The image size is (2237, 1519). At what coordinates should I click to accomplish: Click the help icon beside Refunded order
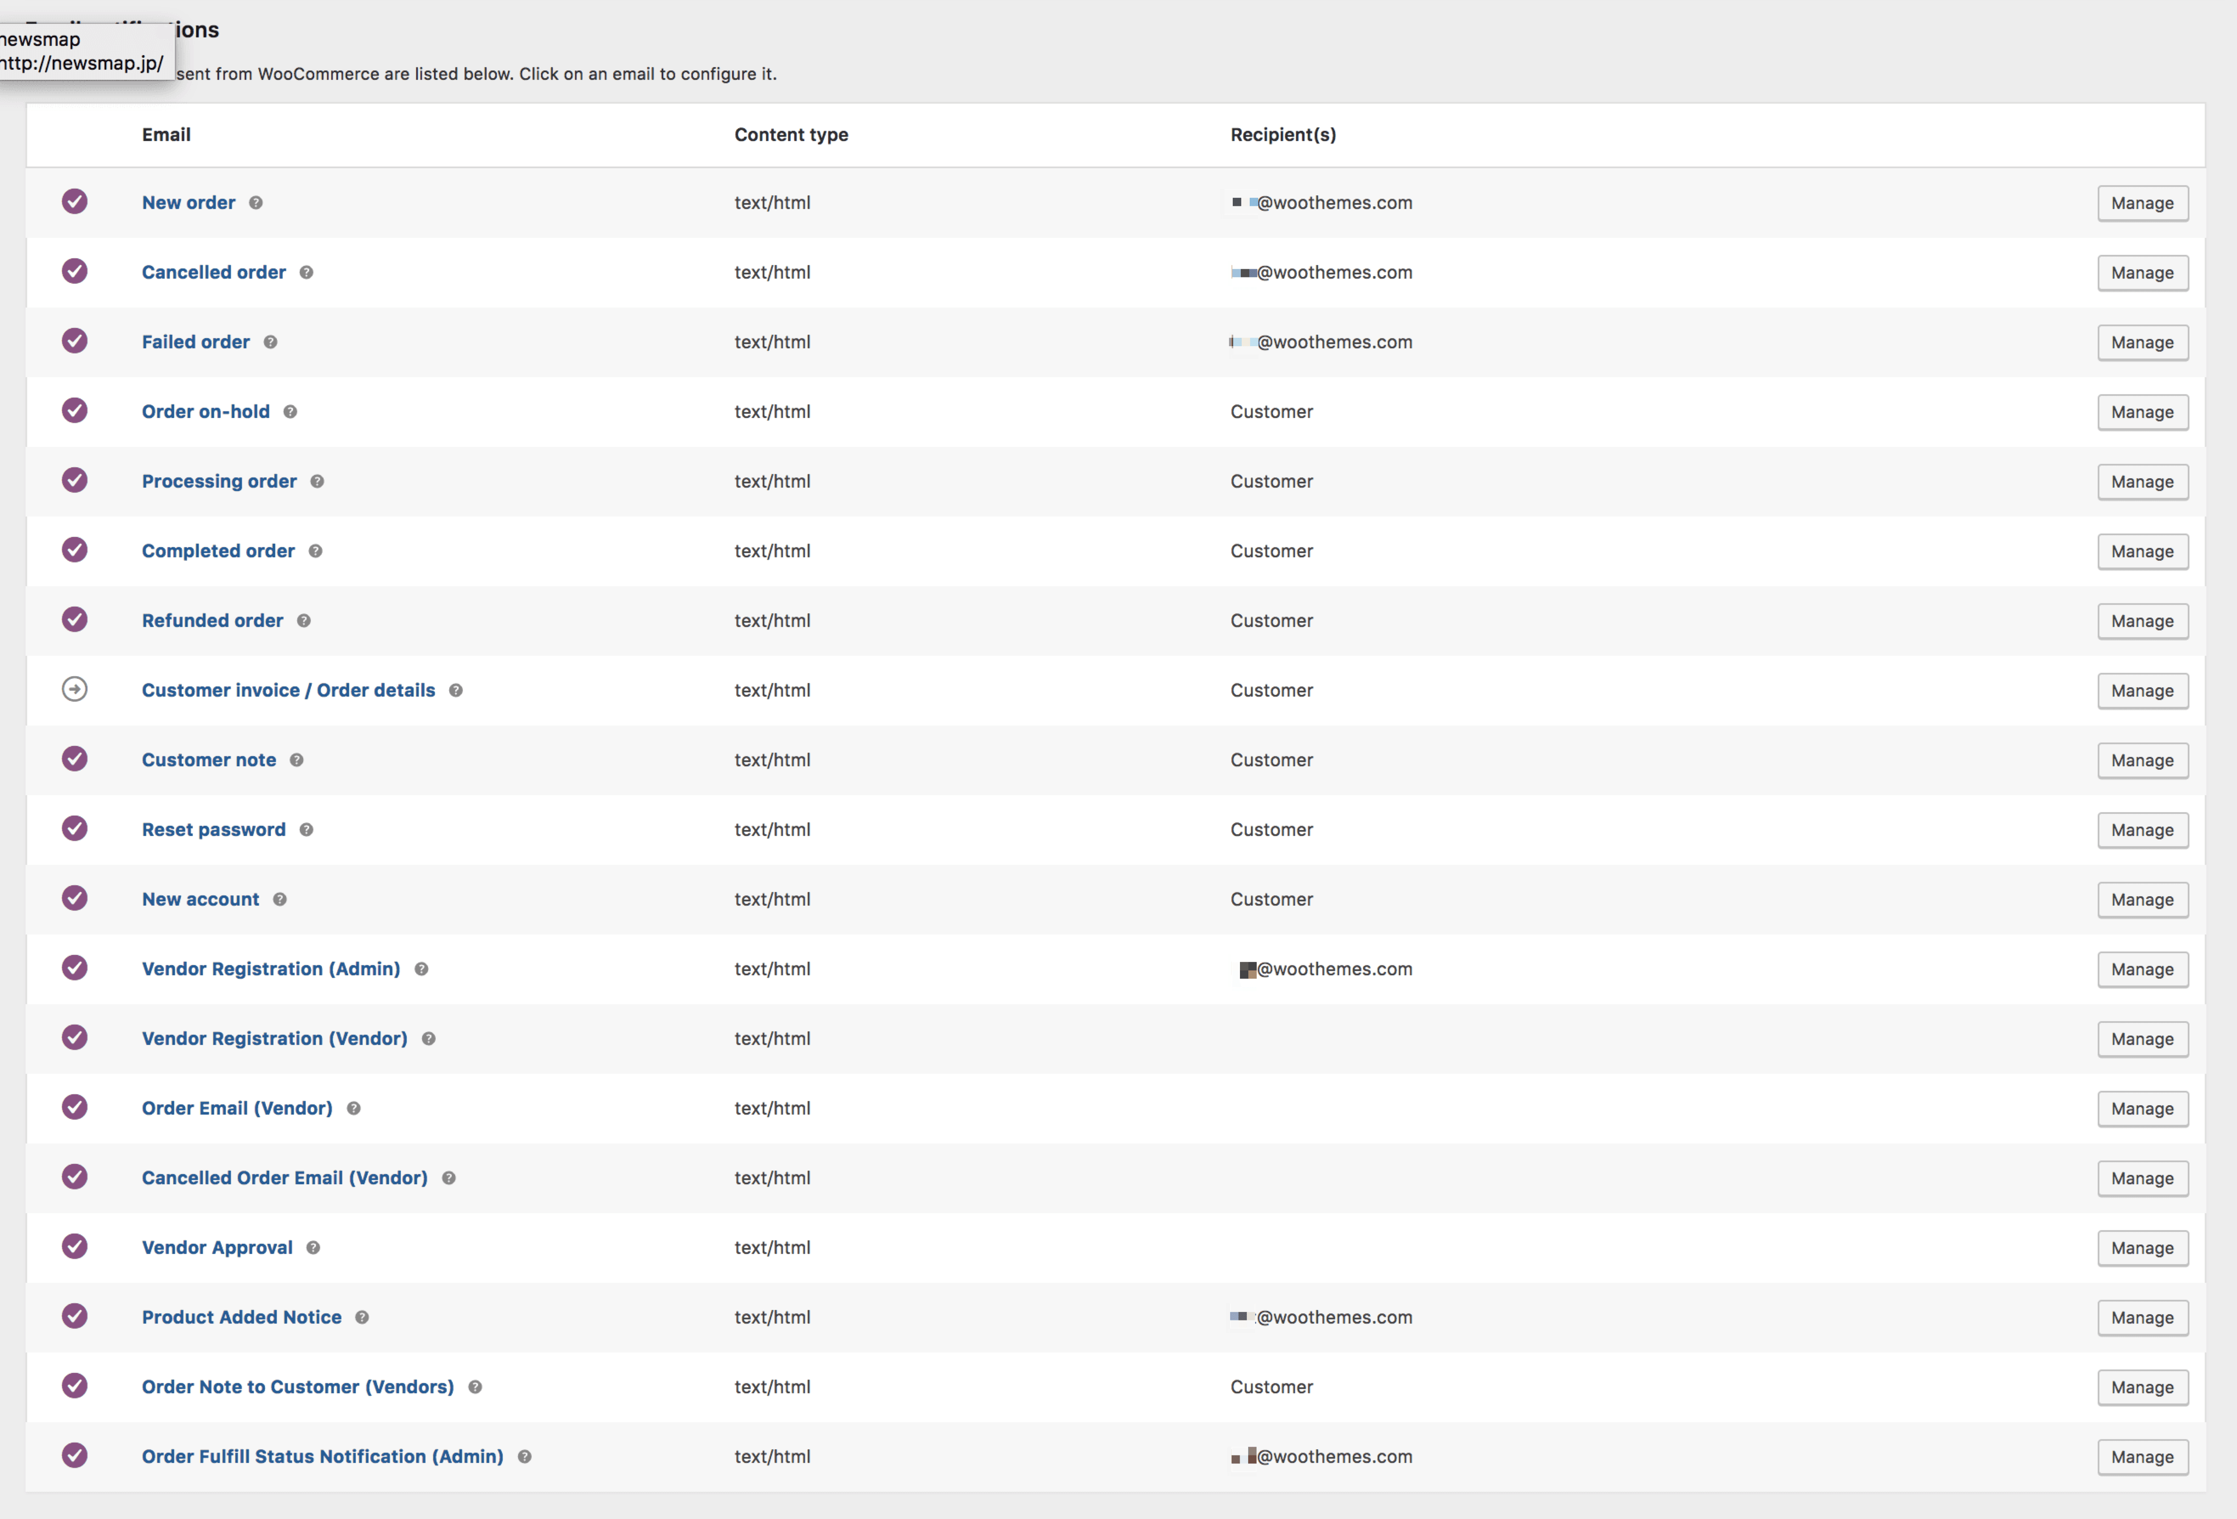point(303,621)
